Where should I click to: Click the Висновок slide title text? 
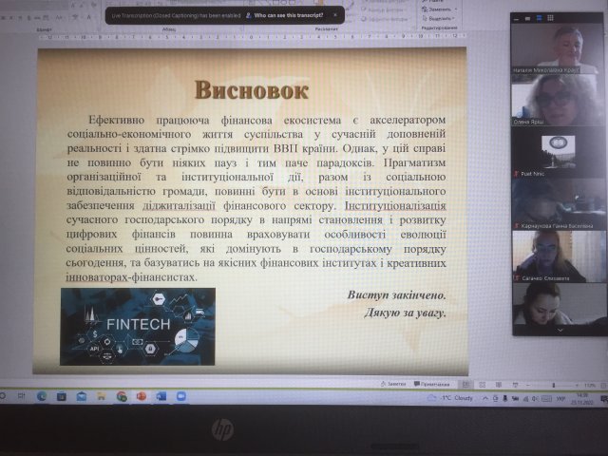tap(252, 89)
